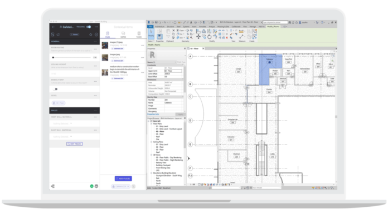The height and width of the screenshot is (214, 388).
Task: Click the Cope tool in Geometry panel
Action: [x=181, y=31]
